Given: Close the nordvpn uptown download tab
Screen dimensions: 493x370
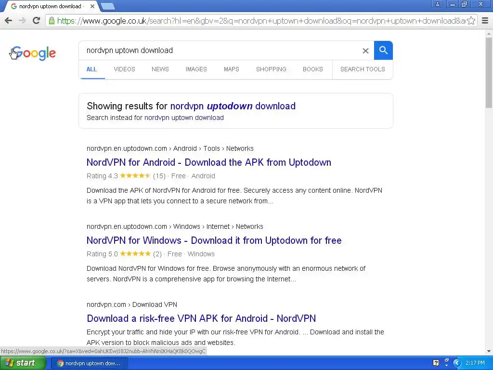Looking at the screenshot, I should coord(92,6).
